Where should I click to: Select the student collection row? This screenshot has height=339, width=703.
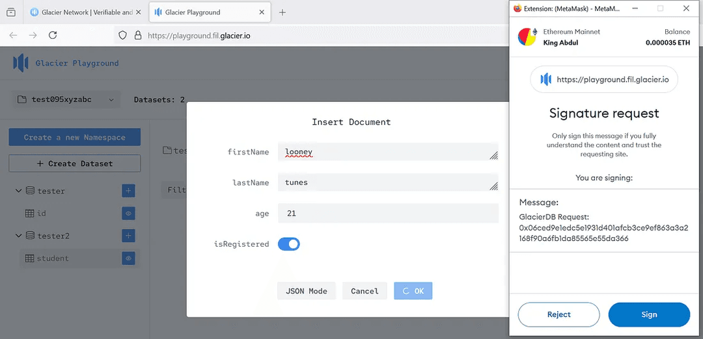pos(79,258)
